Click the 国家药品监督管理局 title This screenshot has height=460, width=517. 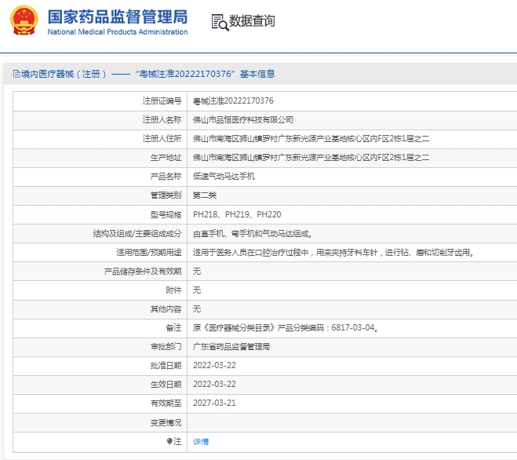click(x=118, y=16)
